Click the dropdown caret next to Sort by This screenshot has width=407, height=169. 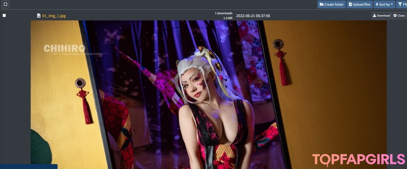click(x=392, y=5)
